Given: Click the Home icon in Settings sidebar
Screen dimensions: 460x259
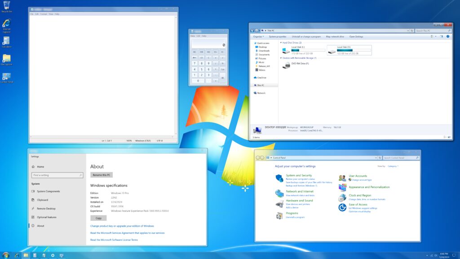Looking at the screenshot, I should [33, 166].
